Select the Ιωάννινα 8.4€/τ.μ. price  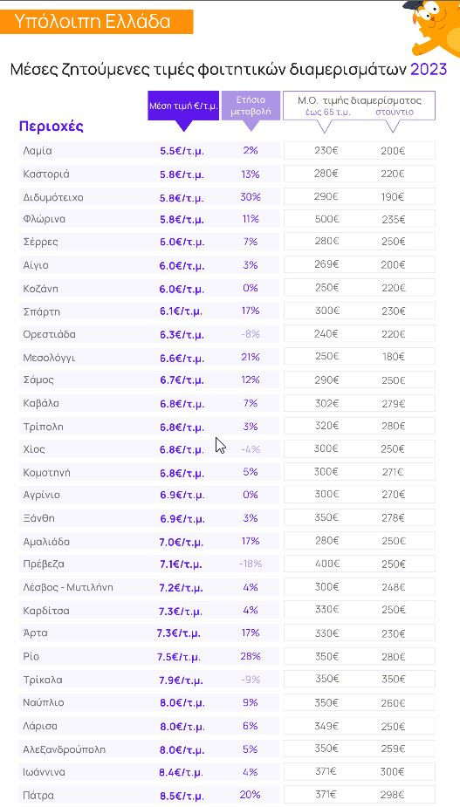[x=182, y=772]
